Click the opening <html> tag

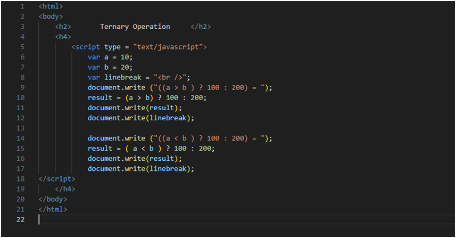click(51, 6)
